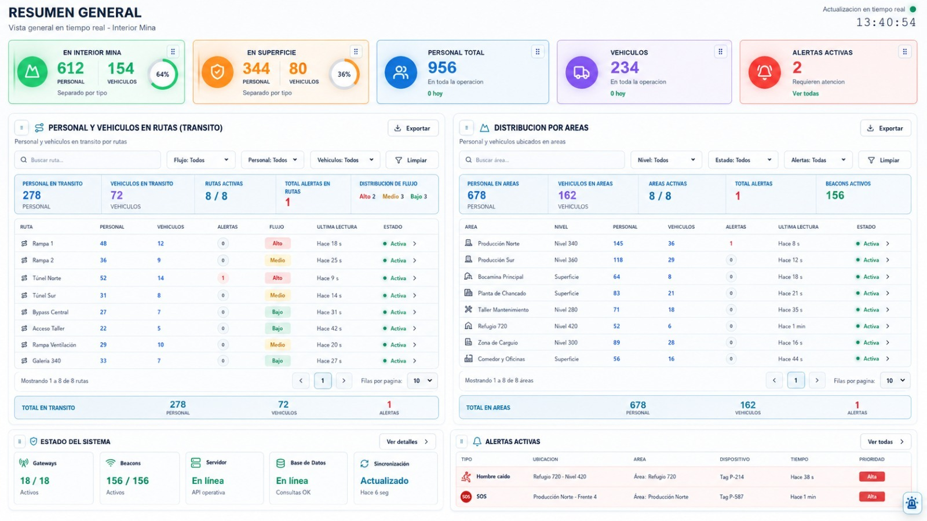Click the purple truck icon in Vehiculos card

point(582,72)
